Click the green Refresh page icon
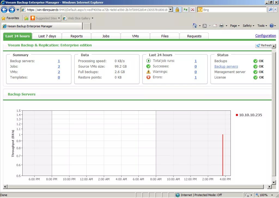 [x=185, y=10]
